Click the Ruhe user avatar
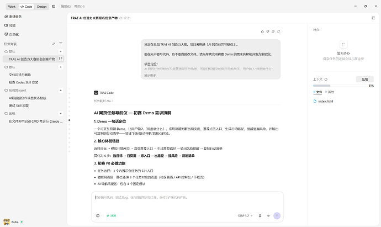Screen dimensions: 381x227 (7, 222)
